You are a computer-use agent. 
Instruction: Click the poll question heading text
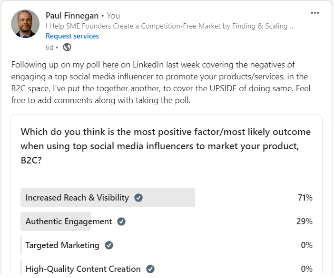pos(166,146)
